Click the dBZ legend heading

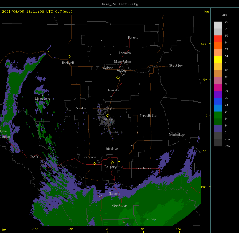pyautogui.click(x=225, y=15)
